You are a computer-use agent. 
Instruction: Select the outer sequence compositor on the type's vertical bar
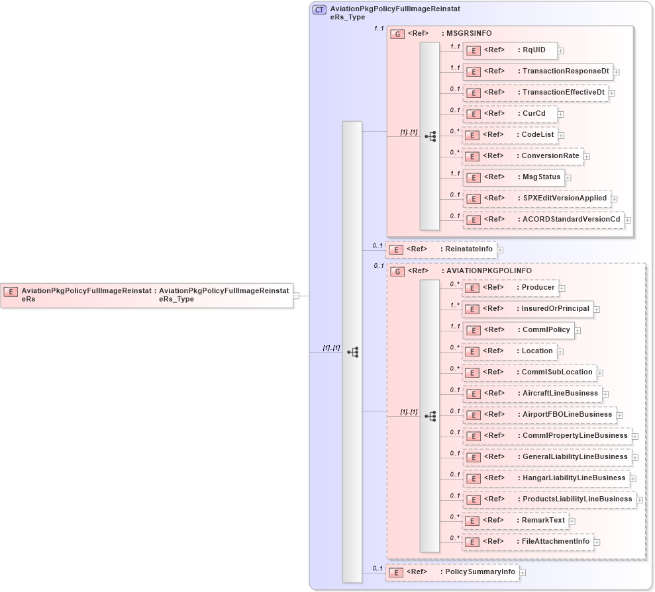point(354,353)
